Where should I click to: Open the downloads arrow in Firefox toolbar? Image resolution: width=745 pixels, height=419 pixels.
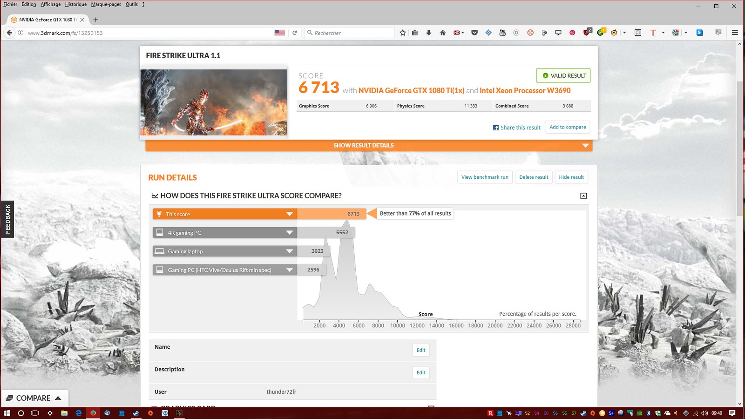[429, 33]
